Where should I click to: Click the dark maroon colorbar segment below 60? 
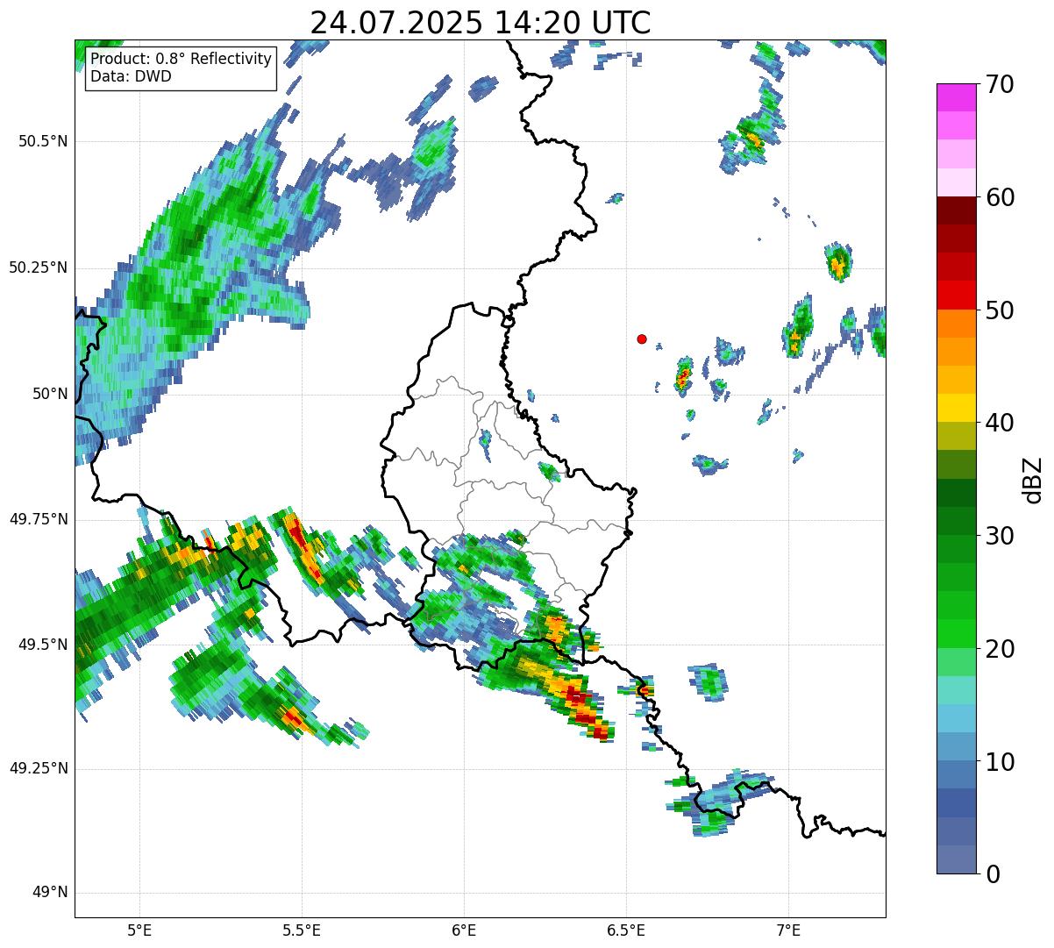point(956,210)
